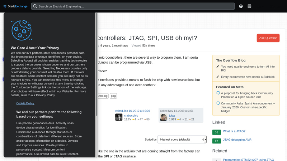Click pencil icon beside ecommerce hero post
Image resolution: width=287 pixels, height=161 pixels.
pyautogui.click(x=218, y=77)
